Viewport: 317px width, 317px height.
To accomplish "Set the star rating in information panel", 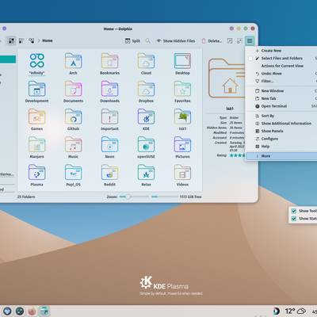I will click(237, 155).
